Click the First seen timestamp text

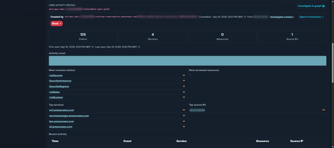click(x=71, y=47)
